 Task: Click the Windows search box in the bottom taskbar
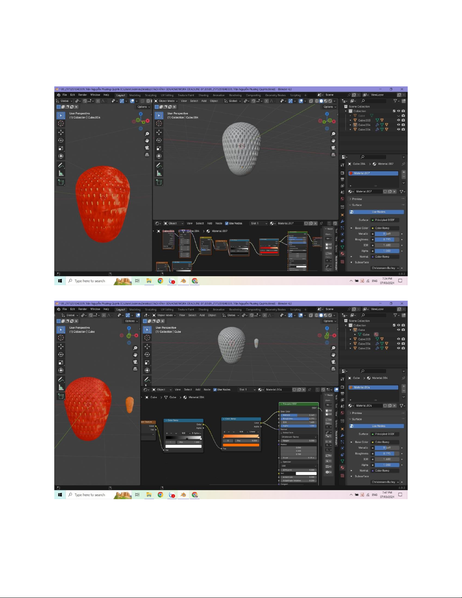pos(89,495)
